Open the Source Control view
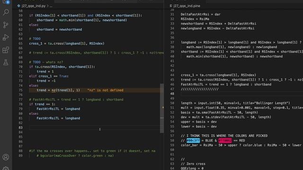 (x=6, y=25)
